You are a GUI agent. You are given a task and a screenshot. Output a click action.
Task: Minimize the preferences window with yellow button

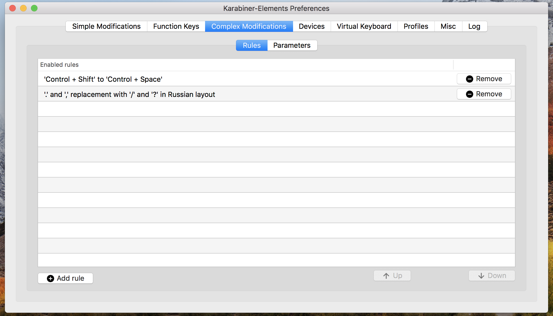(x=23, y=8)
